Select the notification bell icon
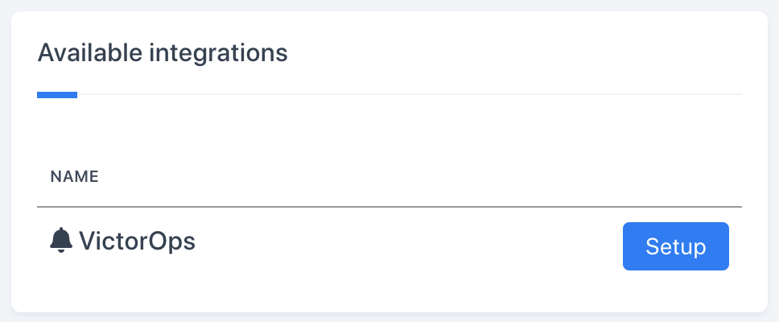Viewport: 779px width, 322px height. [61, 241]
